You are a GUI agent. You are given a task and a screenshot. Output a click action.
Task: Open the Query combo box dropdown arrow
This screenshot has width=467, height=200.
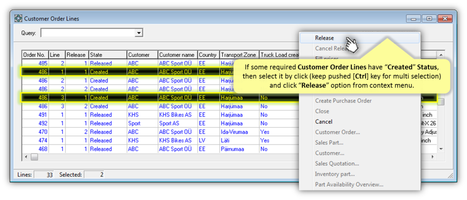pyautogui.click(x=138, y=33)
